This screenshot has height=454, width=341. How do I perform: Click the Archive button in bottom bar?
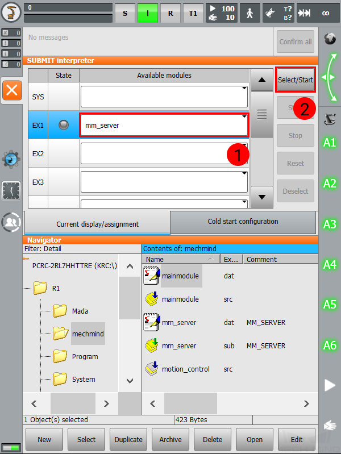tap(170, 439)
